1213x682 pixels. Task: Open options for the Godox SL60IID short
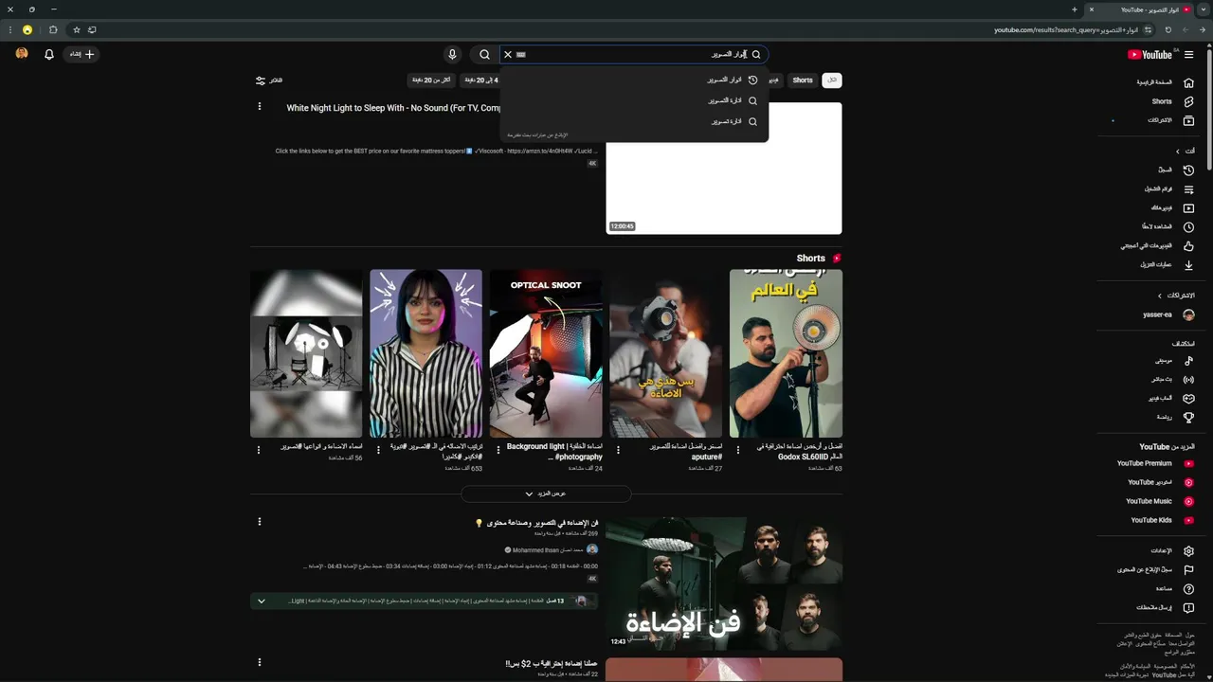click(738, 450)
